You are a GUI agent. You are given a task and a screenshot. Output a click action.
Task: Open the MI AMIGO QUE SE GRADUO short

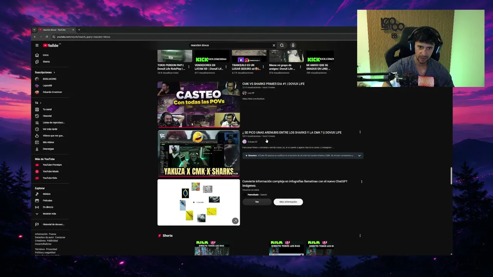320,62
